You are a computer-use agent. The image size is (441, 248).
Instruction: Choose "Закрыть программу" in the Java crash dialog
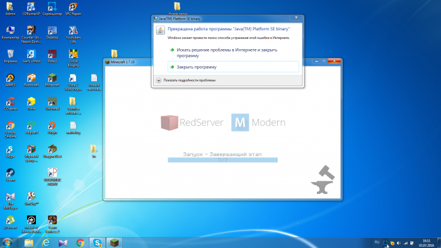point(233,67)
